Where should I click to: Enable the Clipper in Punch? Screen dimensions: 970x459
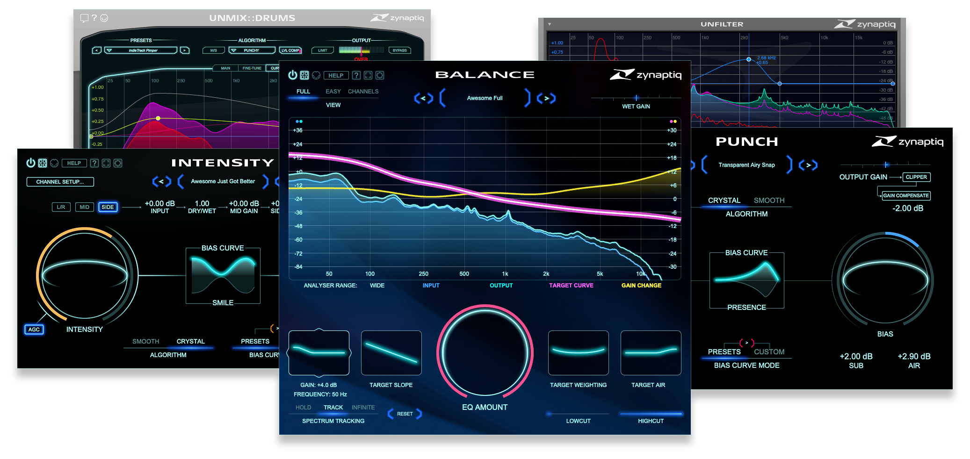(x=916, y=177)
